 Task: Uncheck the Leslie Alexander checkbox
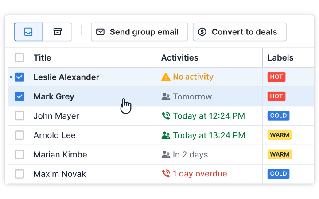(x=19, y=77)
